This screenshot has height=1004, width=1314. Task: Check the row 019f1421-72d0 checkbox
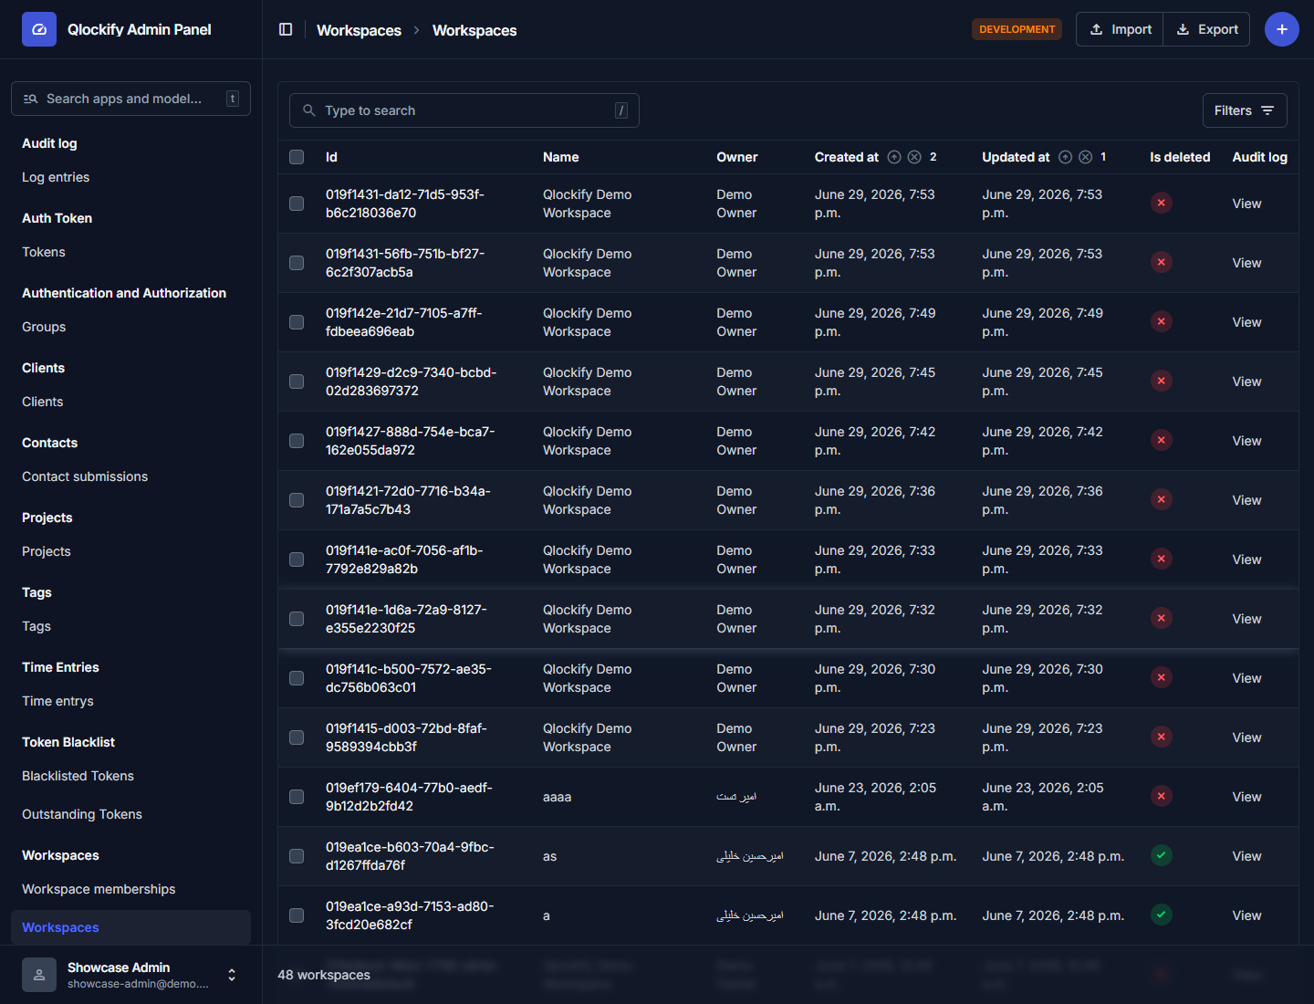point(297,500)
